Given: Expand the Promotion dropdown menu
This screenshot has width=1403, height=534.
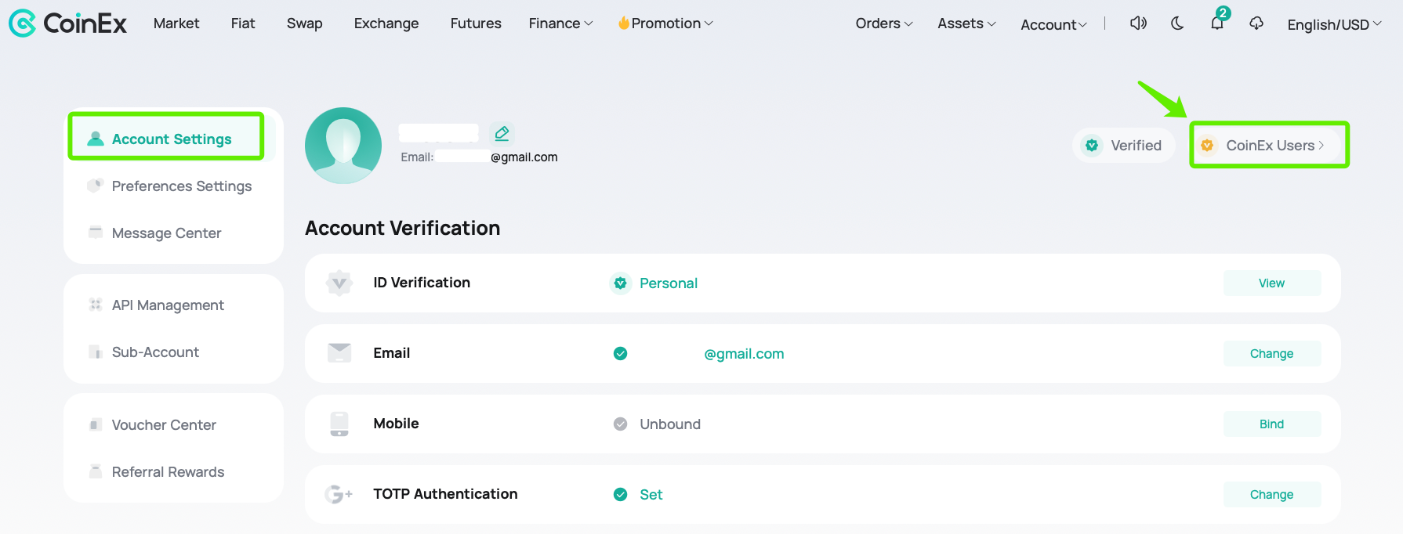Looking at the screenshot, I should click(x=665, y=23).
